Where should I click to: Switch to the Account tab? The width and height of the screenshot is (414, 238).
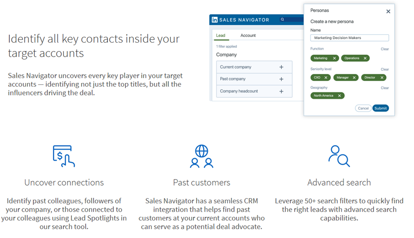coord(248,36)
